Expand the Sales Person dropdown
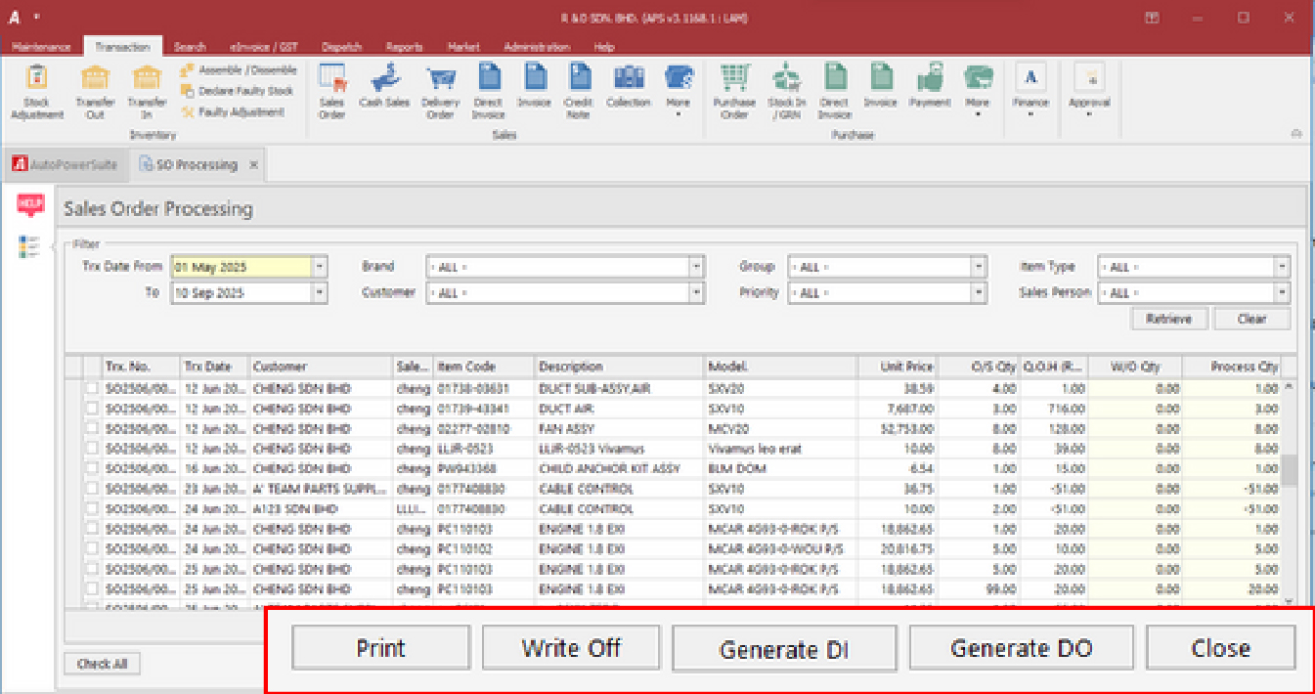Viewport: 1315px width, 694px height. click(x=1281, y=292)
